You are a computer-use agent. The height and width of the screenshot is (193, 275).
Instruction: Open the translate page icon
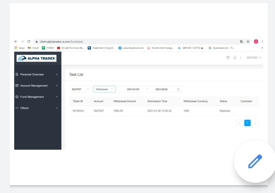(x=242, y=41)
